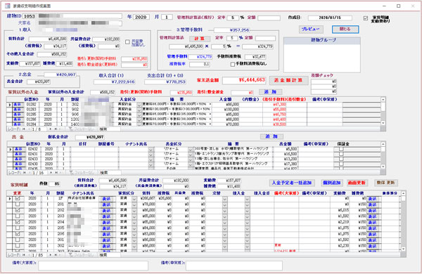Select record selector arrow of slip 01282 row

tap(10, 104)
